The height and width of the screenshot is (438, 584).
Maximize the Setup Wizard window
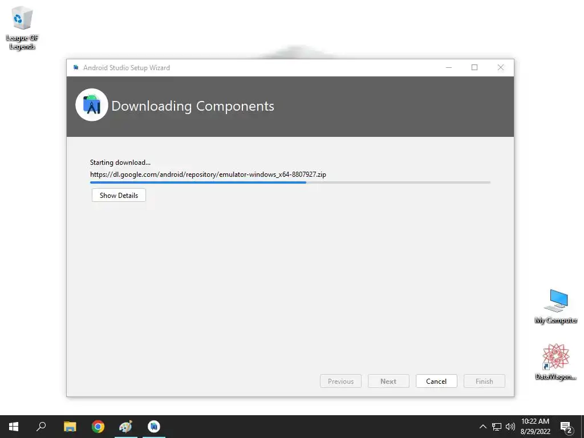(474, 67)
